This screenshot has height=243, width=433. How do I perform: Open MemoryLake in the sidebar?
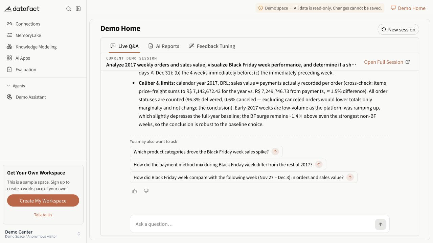(x=43, y=35)
